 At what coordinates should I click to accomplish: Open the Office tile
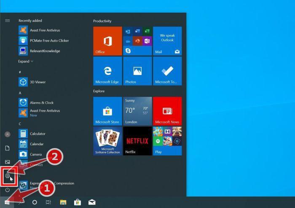click(x=107, y=41)
